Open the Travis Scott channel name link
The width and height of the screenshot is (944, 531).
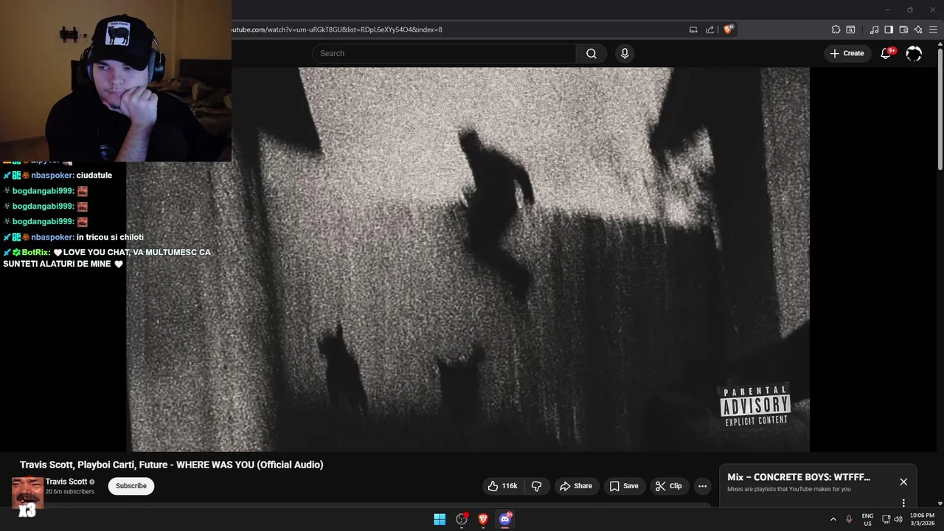tap(66, 482)
